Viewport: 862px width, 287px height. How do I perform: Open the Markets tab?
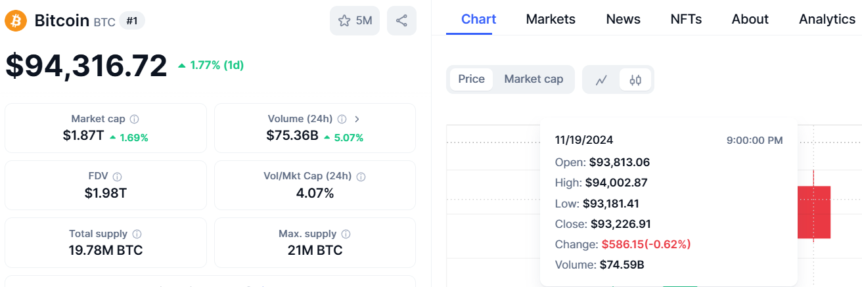[551, 19]
